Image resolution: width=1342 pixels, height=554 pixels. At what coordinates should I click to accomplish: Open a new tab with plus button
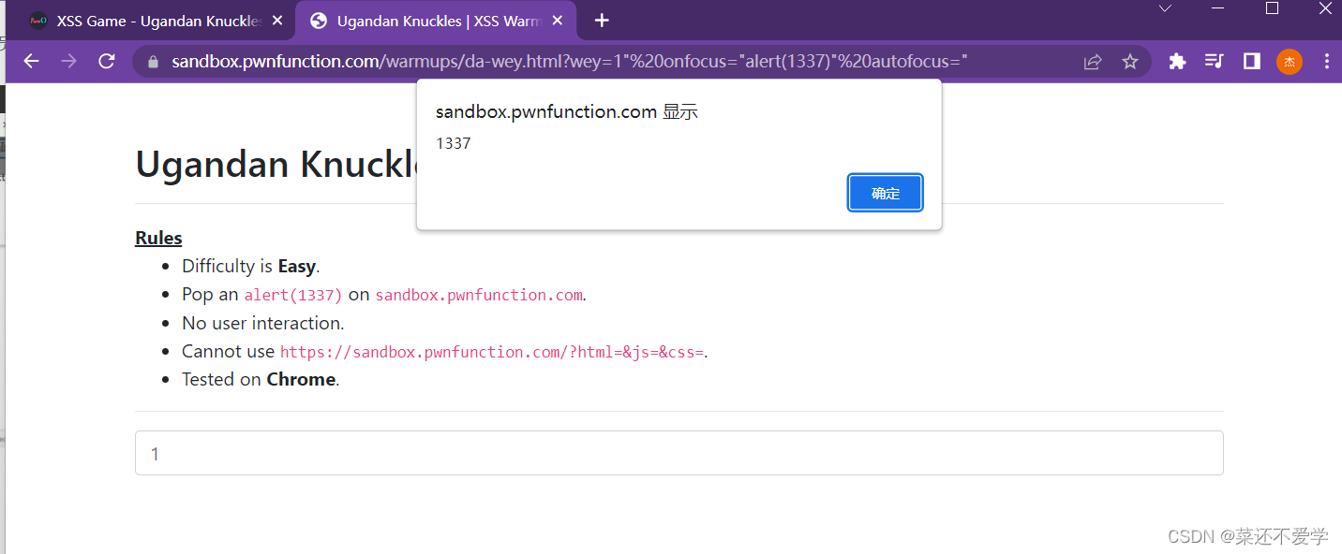602,21
